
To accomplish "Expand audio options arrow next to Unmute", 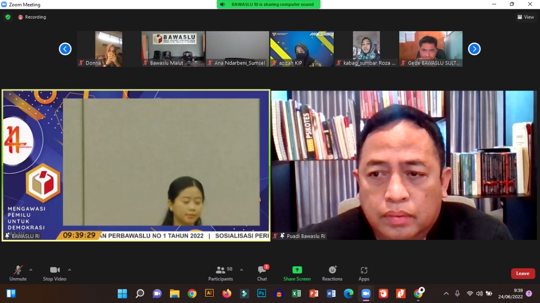I will click(x=31, y=270).
